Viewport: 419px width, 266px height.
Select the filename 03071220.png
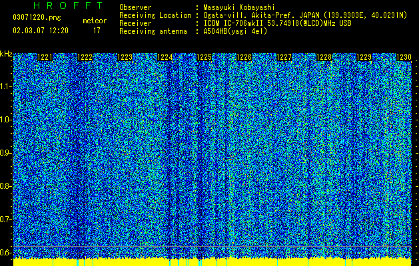(x=37, y=18)
